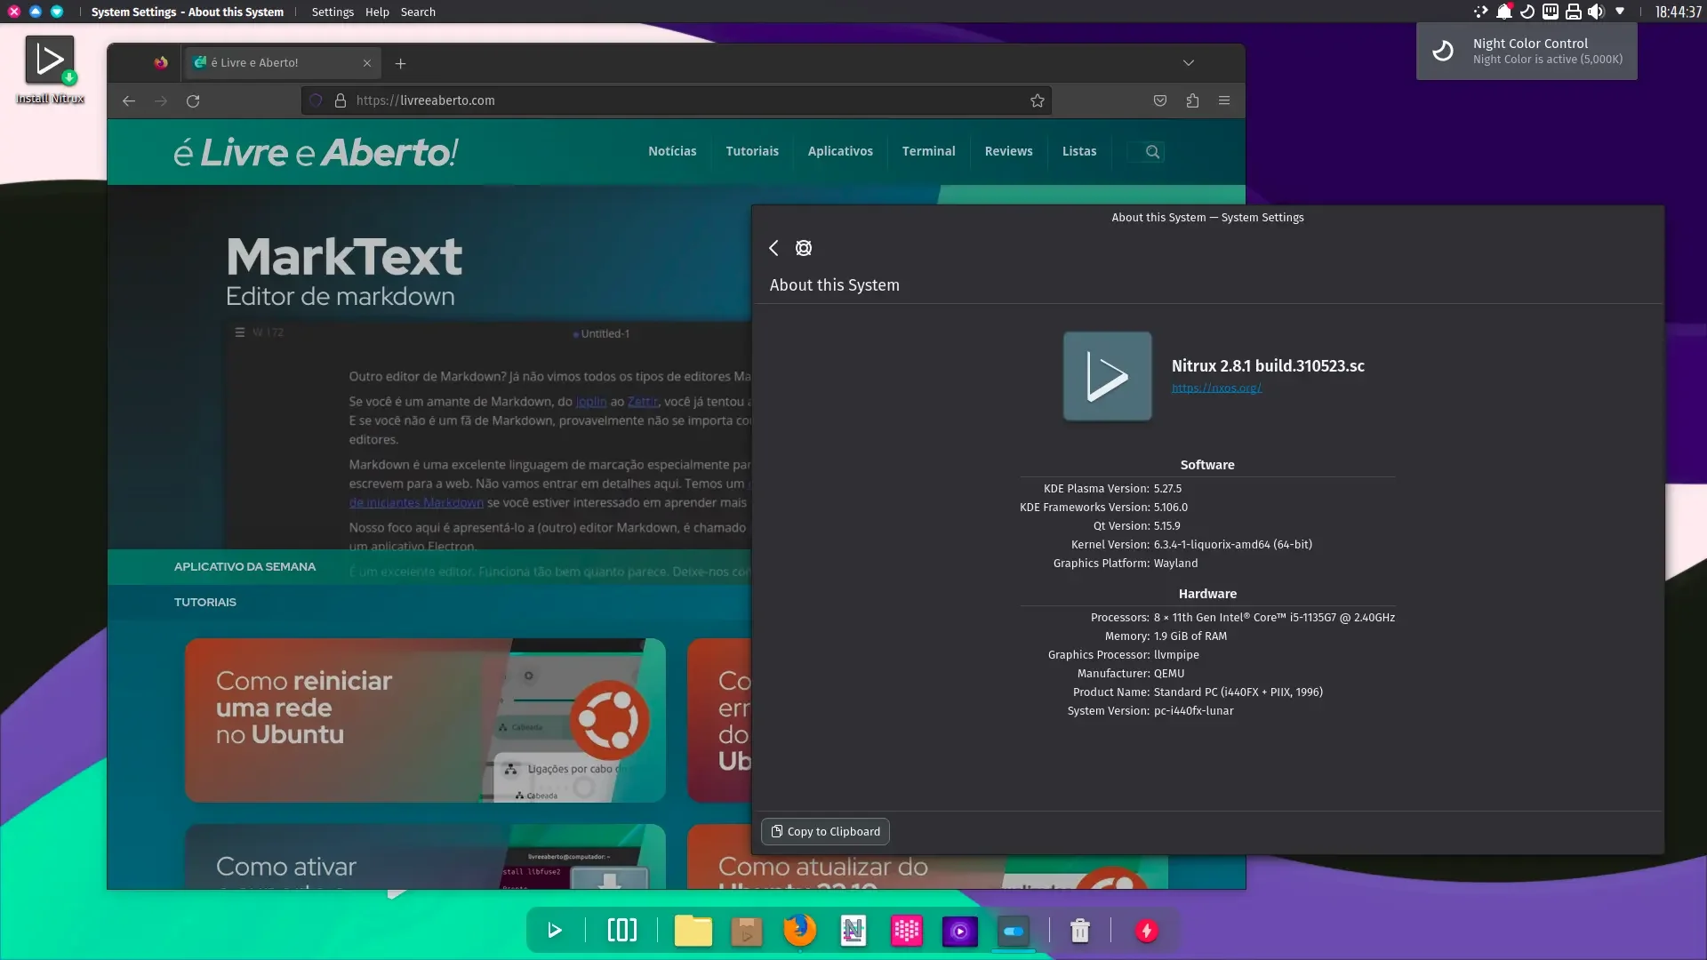Open notifications bell in system tray
1707x960 pixels.
click(x=1503, y=12)
